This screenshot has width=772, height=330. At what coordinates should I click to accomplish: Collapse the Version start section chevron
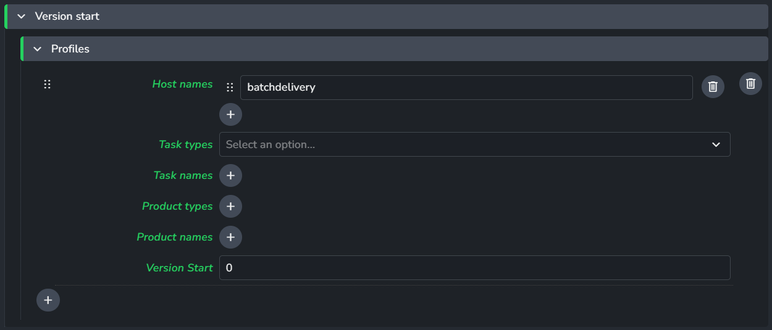tap(22, 17)
